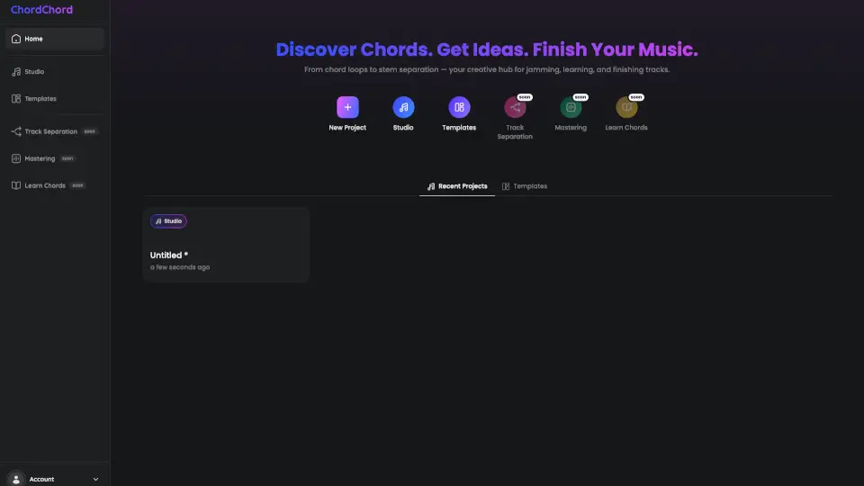The height and width of the screenshot is (486, 864).
Task: Click the Learn Chords book icon
Action: [x=626, y=107]
